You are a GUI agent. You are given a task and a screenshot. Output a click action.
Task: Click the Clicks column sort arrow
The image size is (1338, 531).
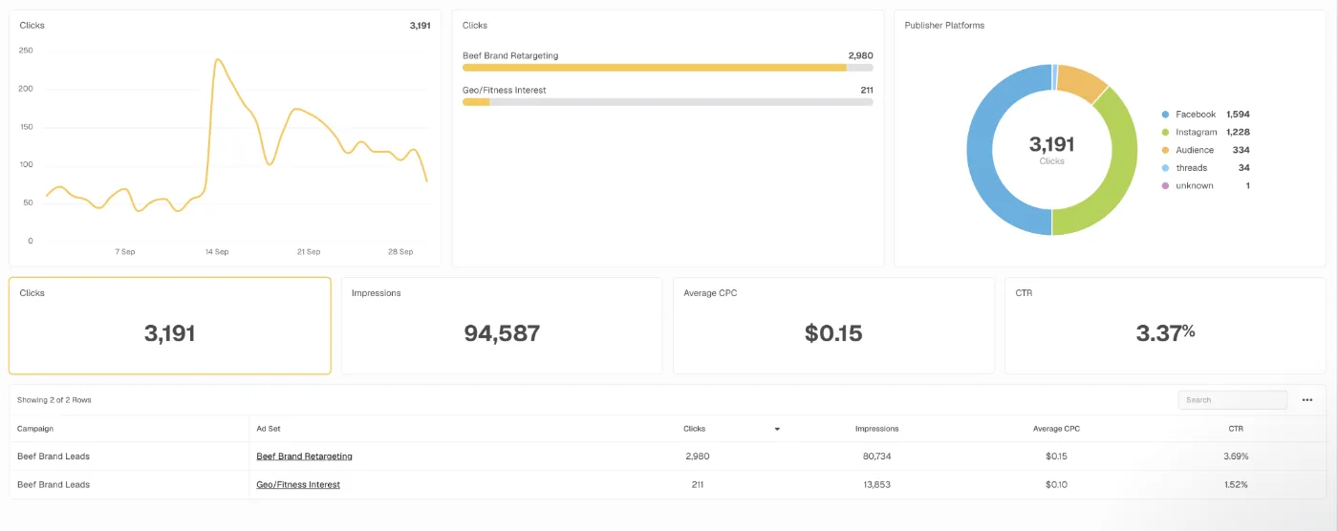click(777, 430)
